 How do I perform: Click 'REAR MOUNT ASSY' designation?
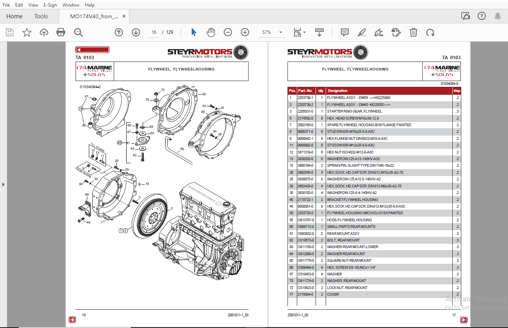coord(343,233)
